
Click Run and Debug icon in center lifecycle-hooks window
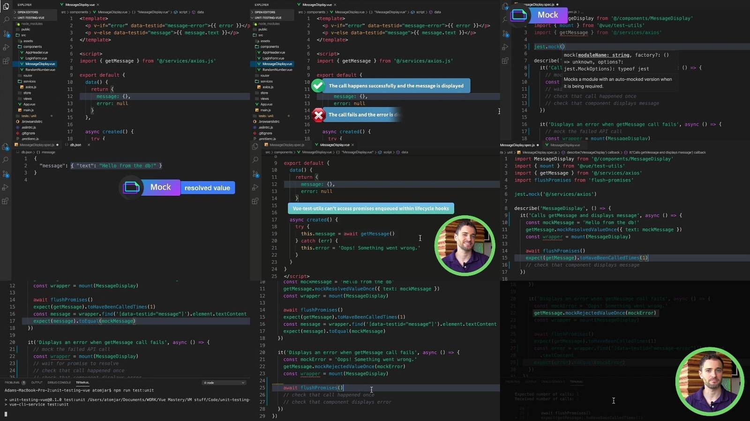(255, 187)
